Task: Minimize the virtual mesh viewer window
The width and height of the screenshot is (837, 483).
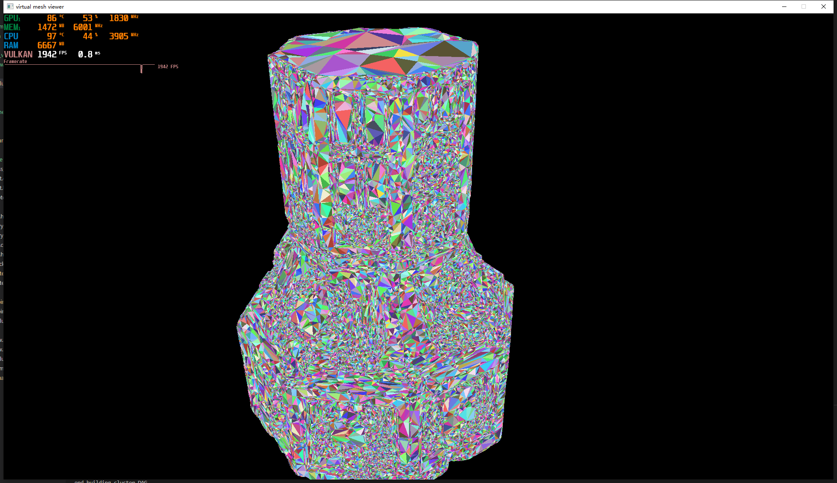Action: point(784,6)
